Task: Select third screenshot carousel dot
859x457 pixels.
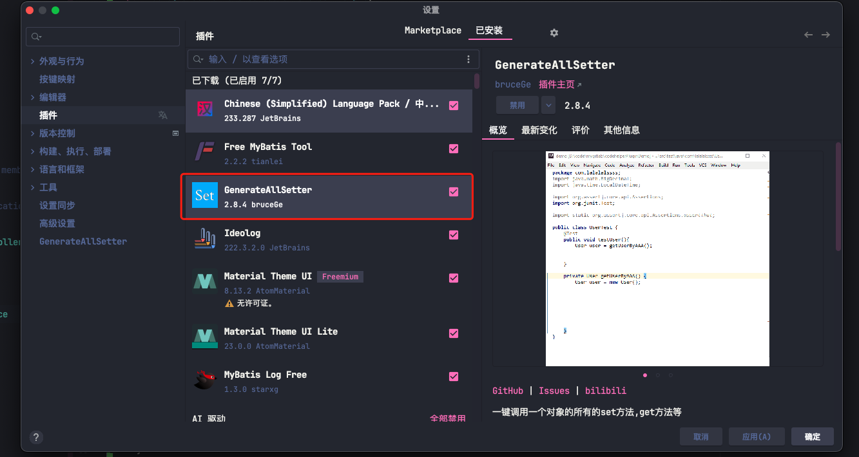Action: click(x=670, y=375)
